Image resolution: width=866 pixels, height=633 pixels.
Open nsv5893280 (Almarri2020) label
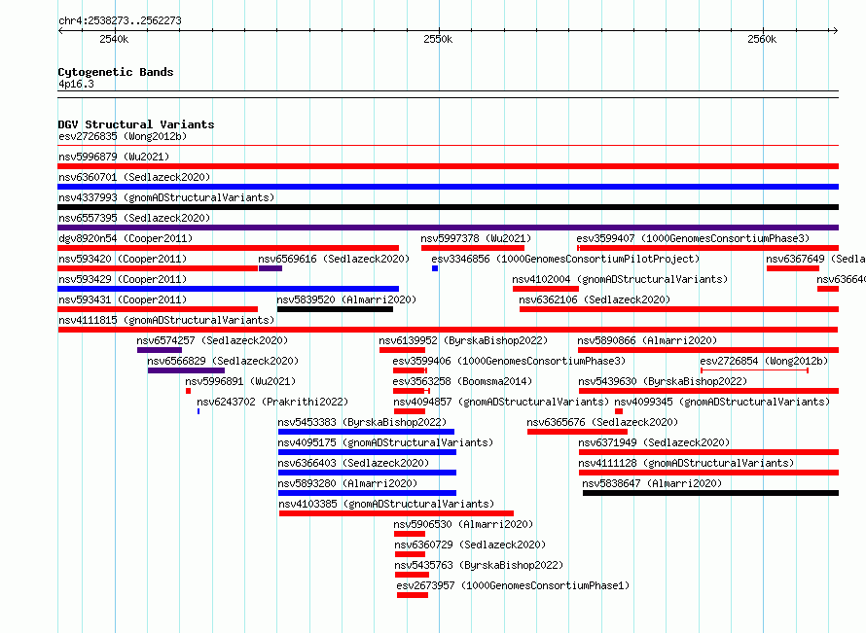(x=347, y=483)
